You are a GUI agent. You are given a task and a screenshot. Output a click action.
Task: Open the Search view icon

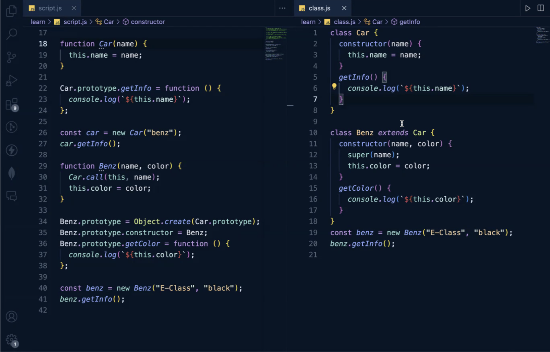click(11, 34)
